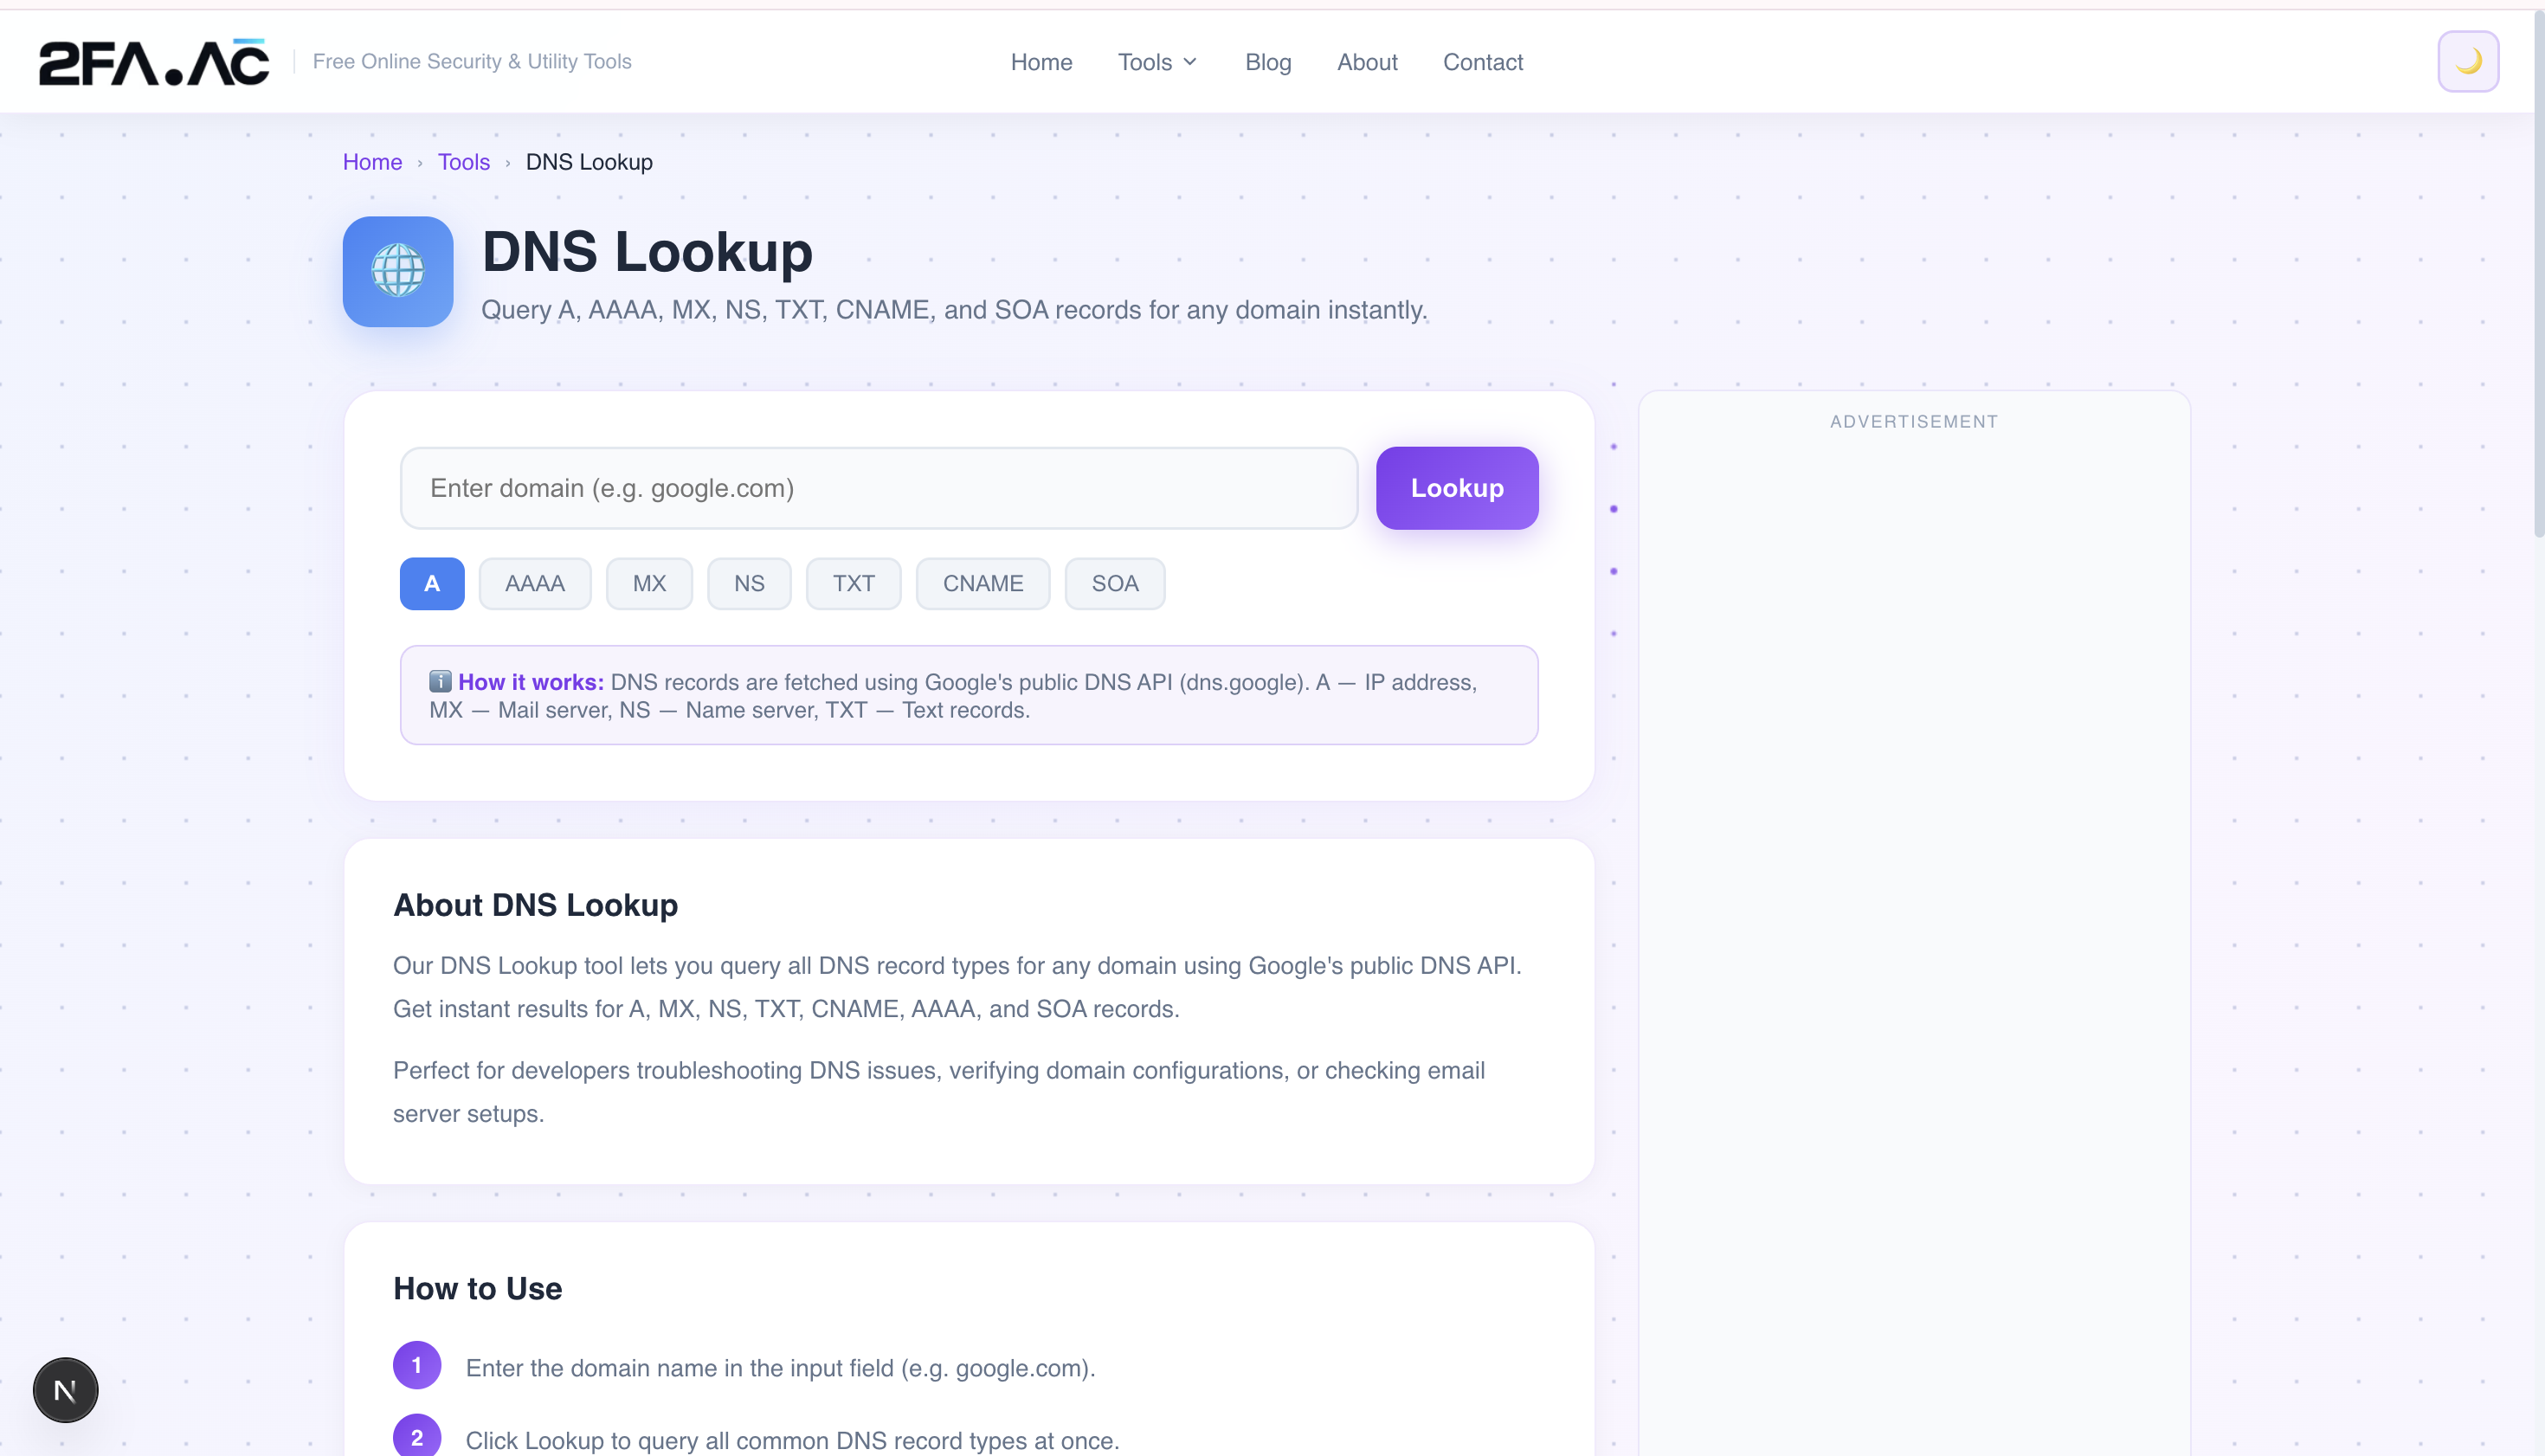
Task: Select the CNAME record type
Action: pos(983,584)
